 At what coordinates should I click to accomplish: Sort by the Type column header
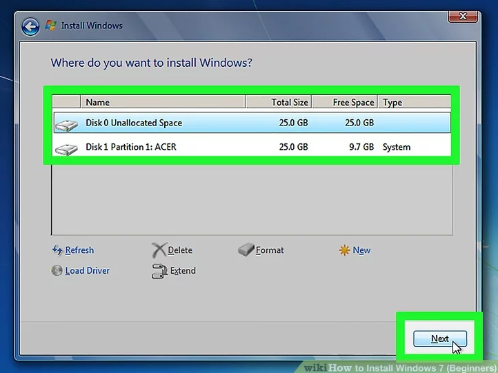pyautogui.click(x=414, y=102)
